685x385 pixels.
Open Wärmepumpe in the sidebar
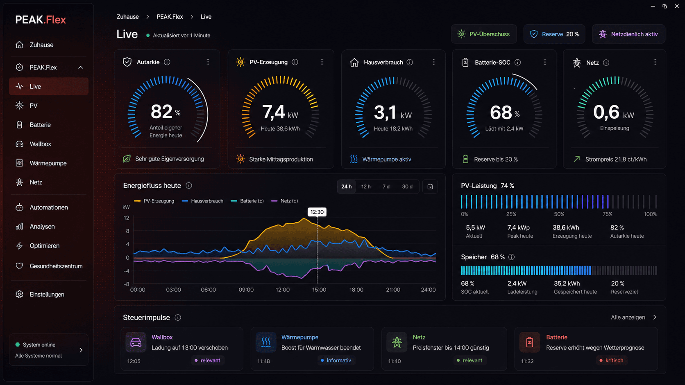[48, 163]
